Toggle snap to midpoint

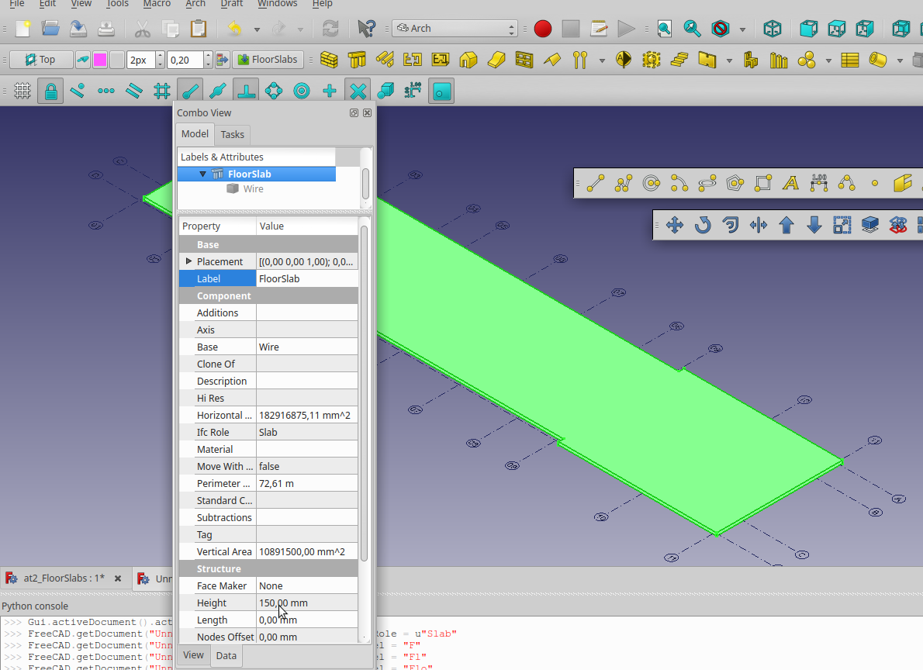pyautogui.click(x=218, y=92)
